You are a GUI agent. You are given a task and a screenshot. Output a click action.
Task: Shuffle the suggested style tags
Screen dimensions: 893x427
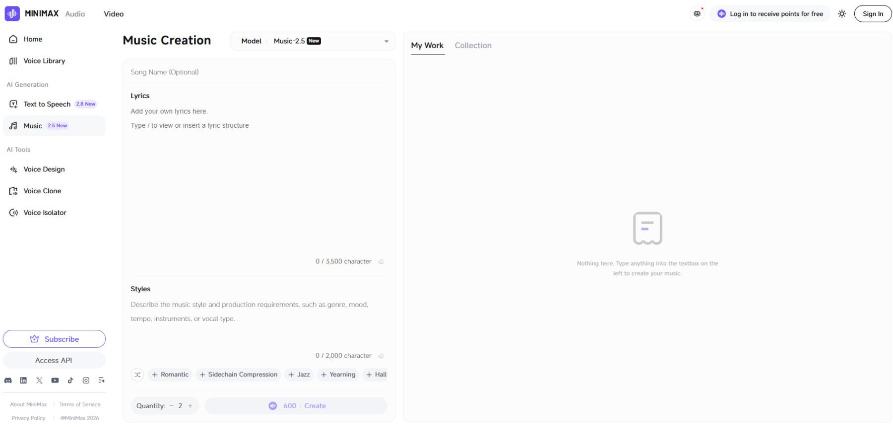pos(137,374)
